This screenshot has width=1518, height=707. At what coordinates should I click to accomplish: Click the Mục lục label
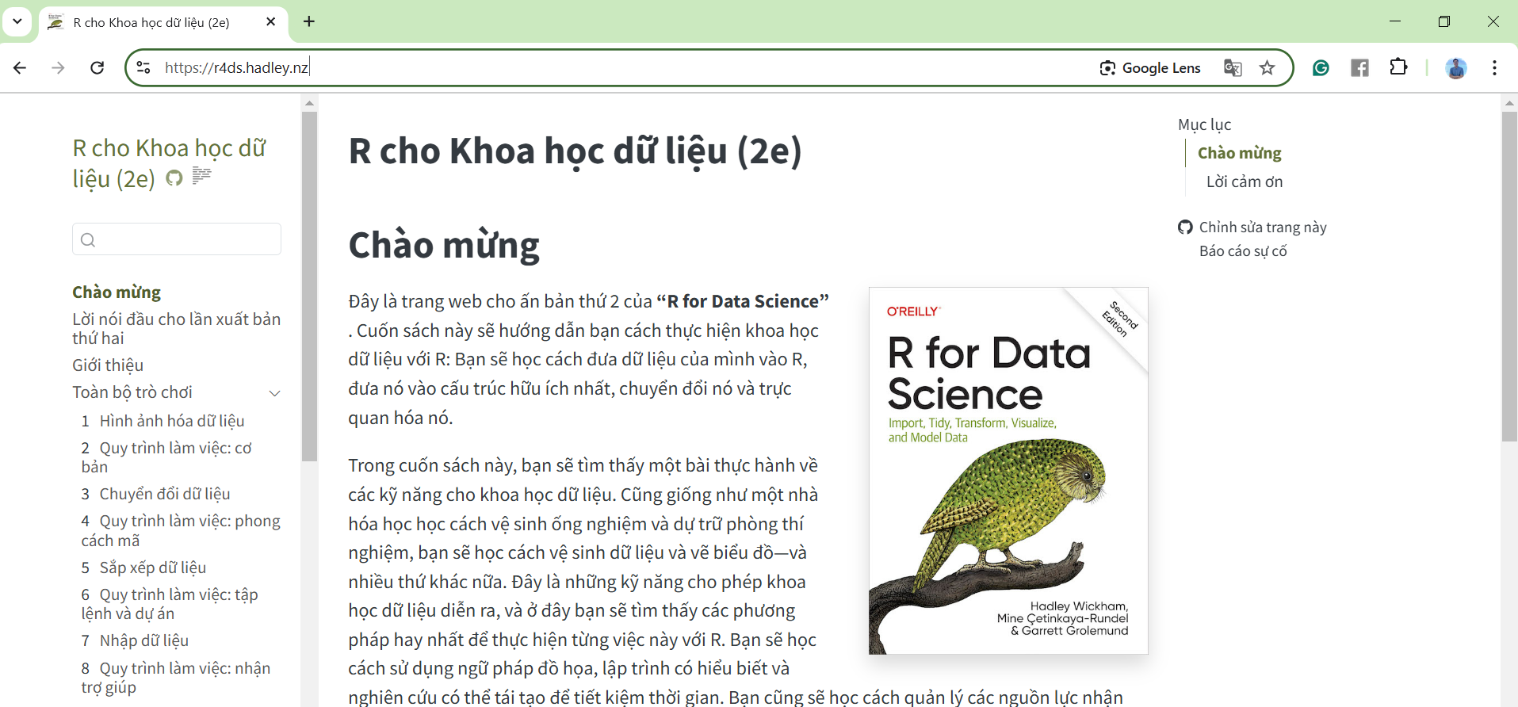pyautogui.click(x=1204, y=124)
